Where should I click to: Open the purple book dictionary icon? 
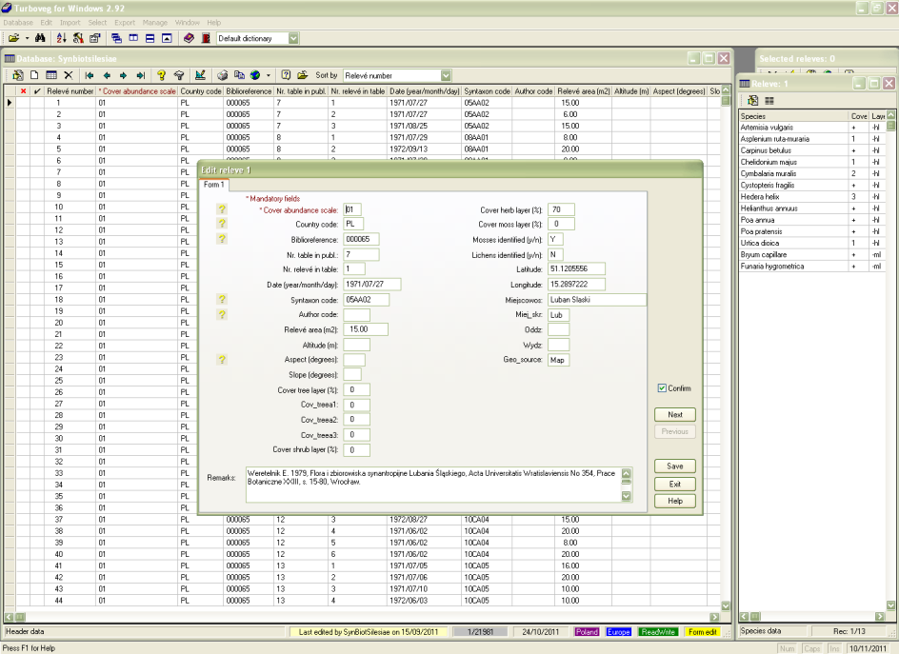click(x=189, y=38)
